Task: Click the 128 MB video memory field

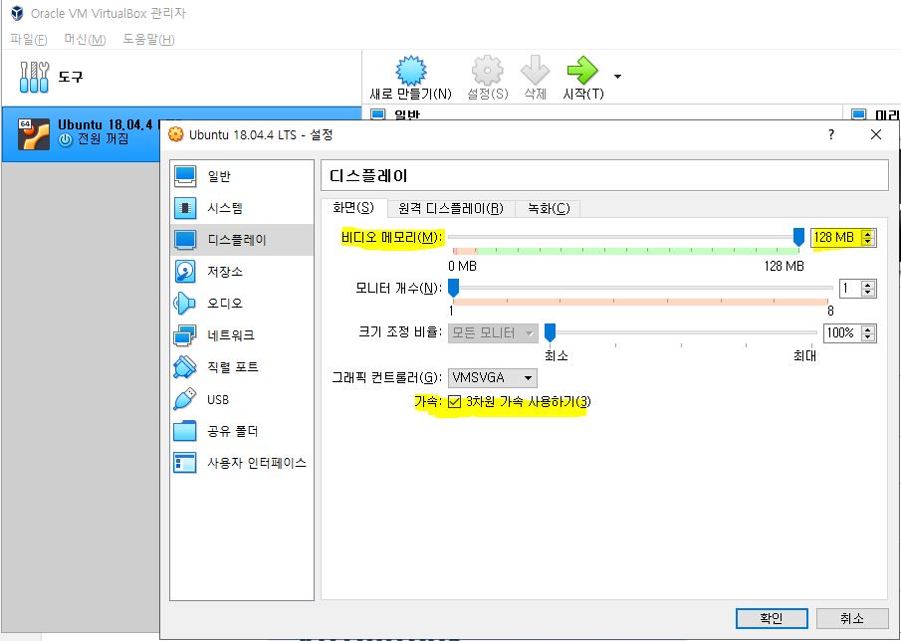Action: click(835, 237)
